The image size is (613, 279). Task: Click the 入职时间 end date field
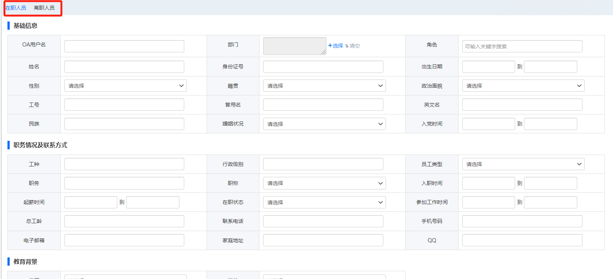[550, 183]
